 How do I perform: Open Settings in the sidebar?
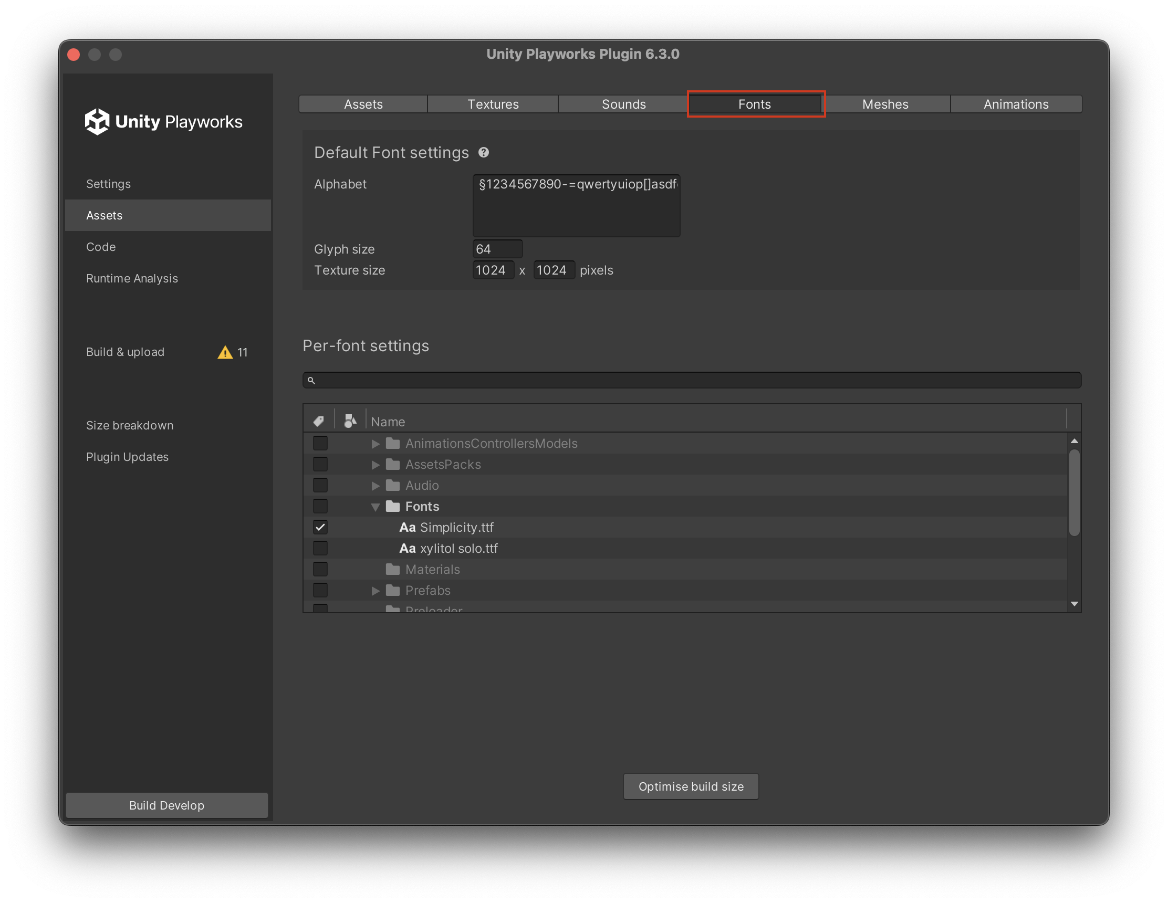(x=168, y=184)
